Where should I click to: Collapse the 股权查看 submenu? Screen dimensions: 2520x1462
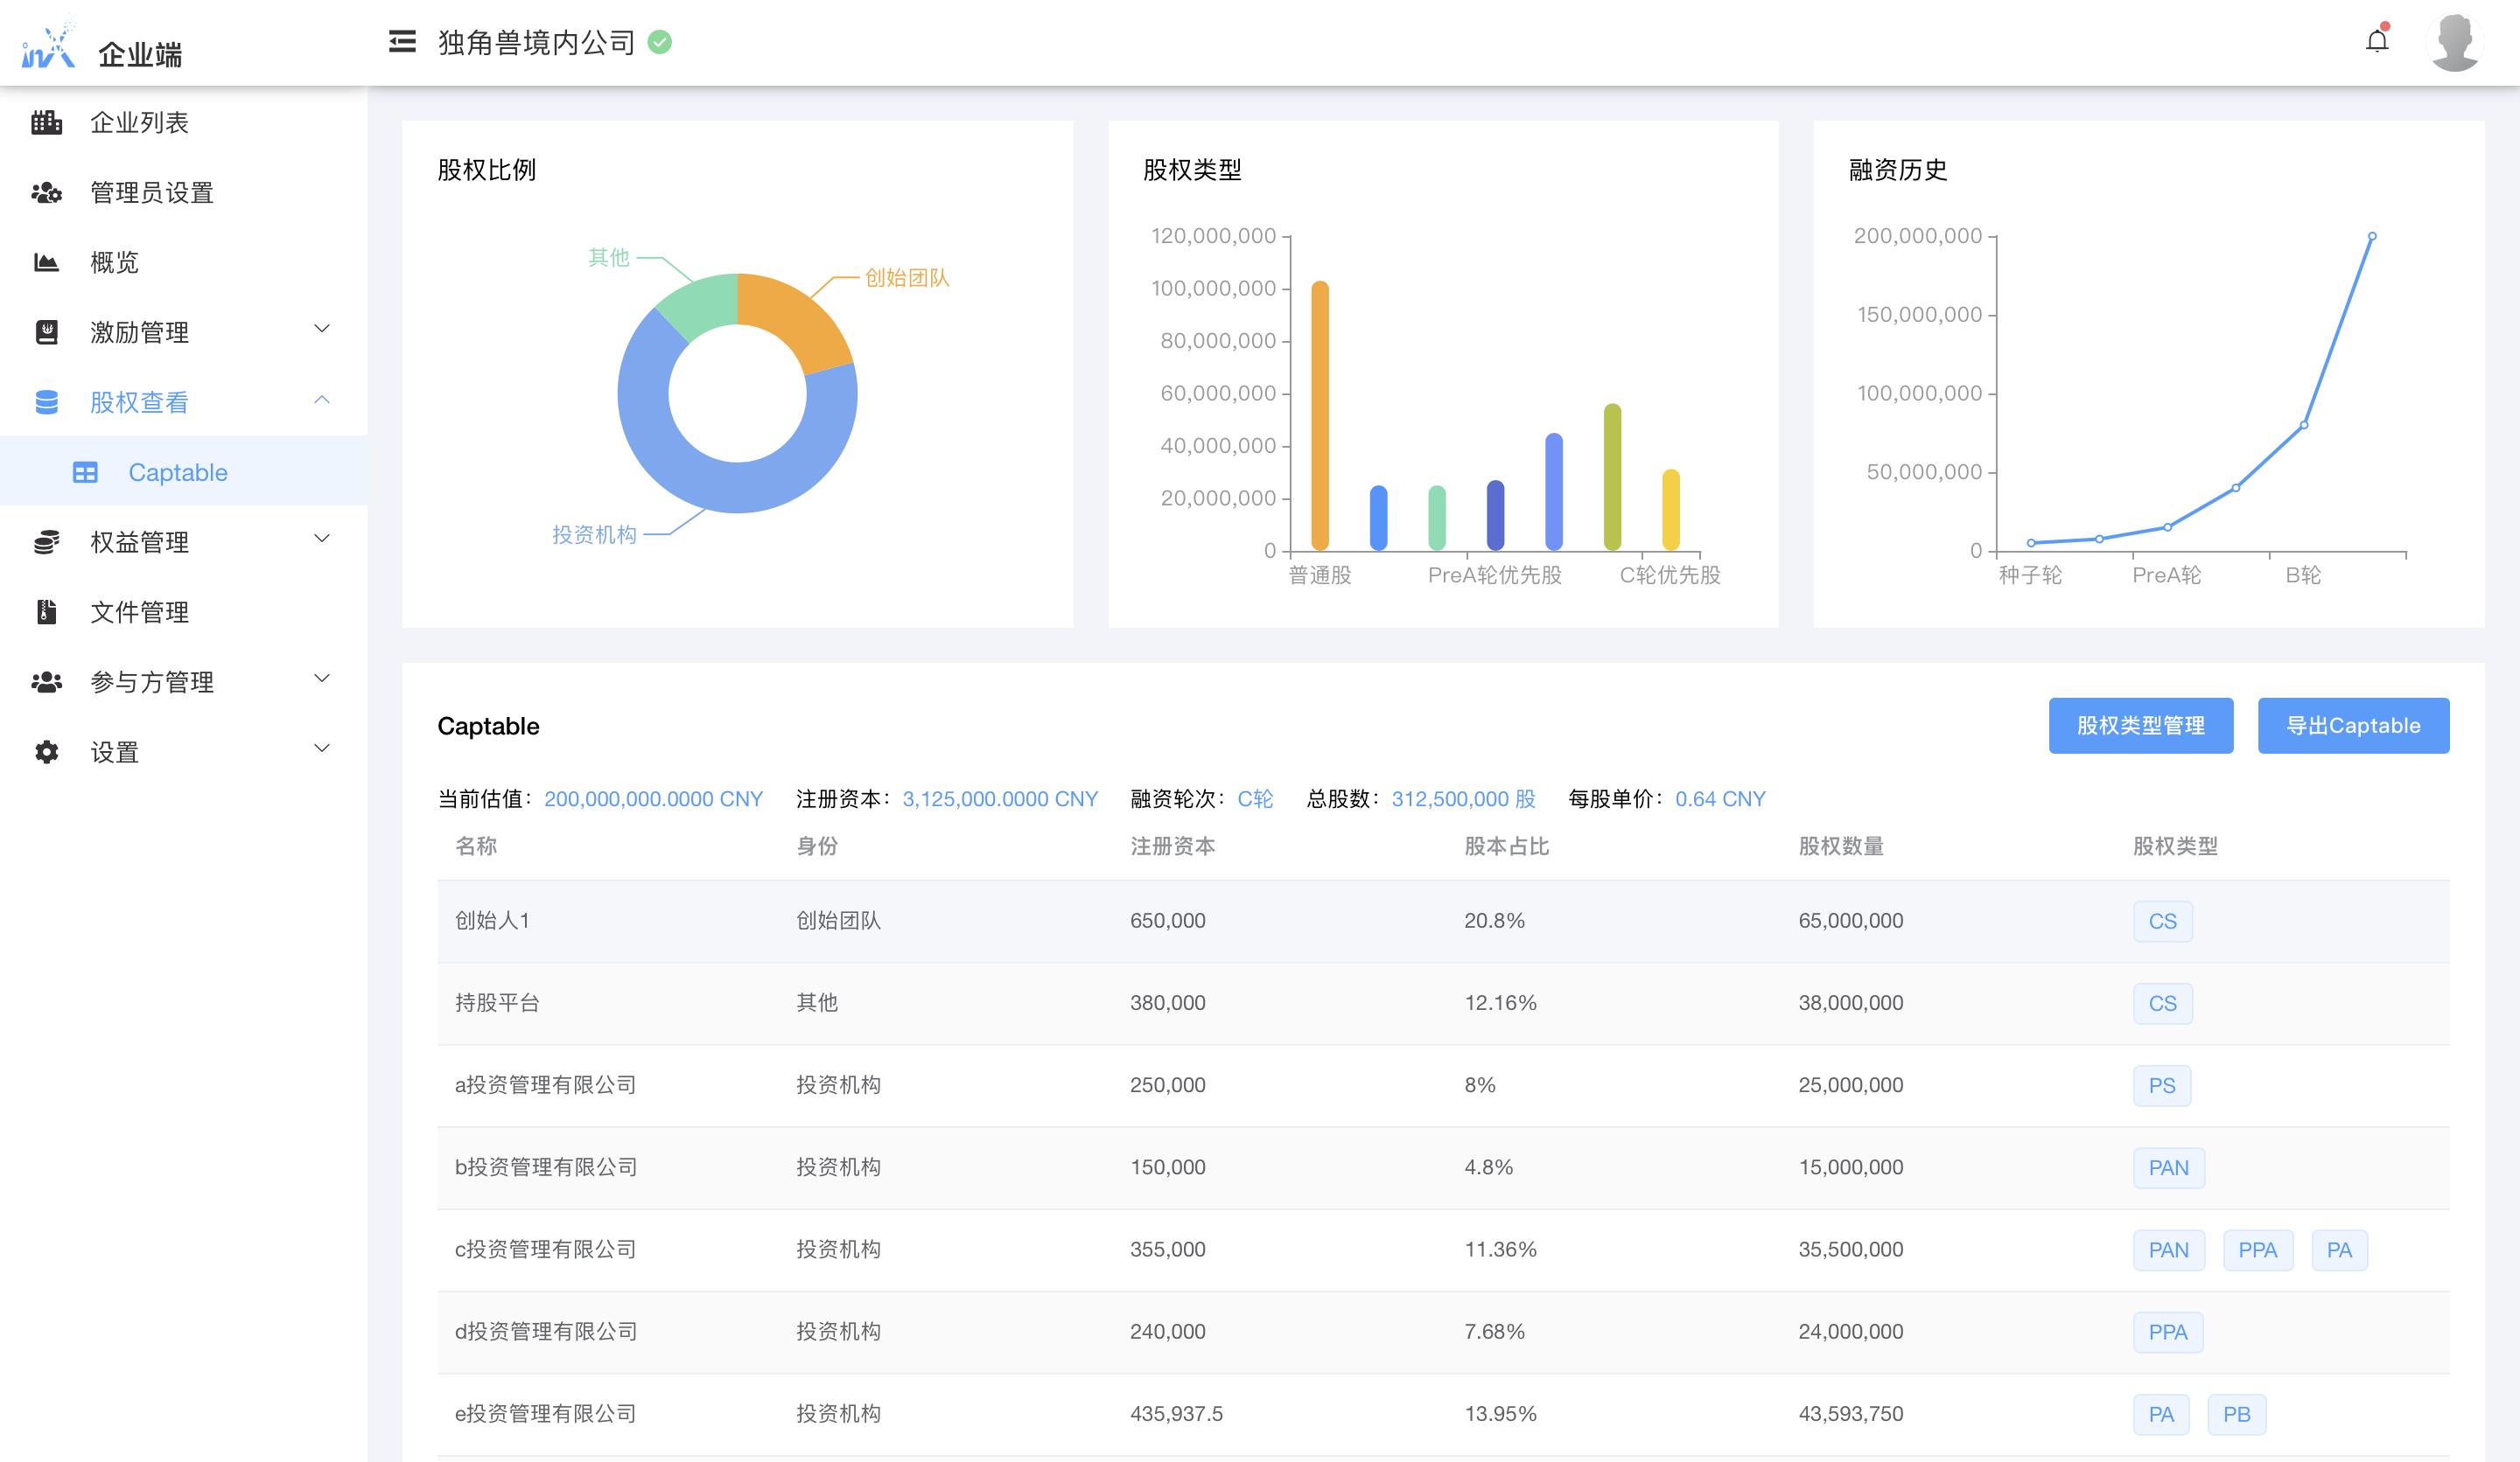coord(322,400)
